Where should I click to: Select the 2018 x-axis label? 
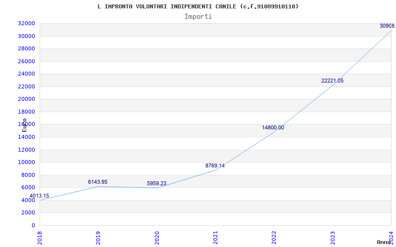click(x=40, y=238)
